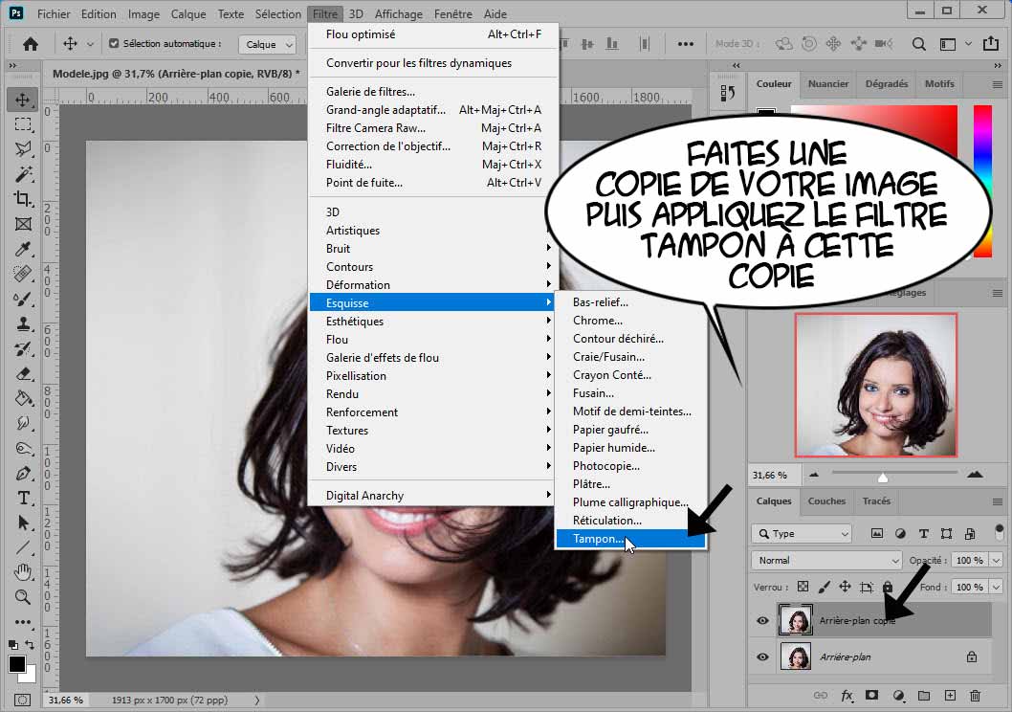Switch to the Nuancier tab
This screenshot has height=712, width=1012.
[828, 84]
